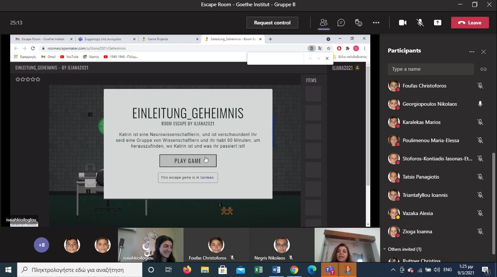Screen dimensions: 497x277
Task: Show hidden system tray icons chevron
Action: (393, 270)
